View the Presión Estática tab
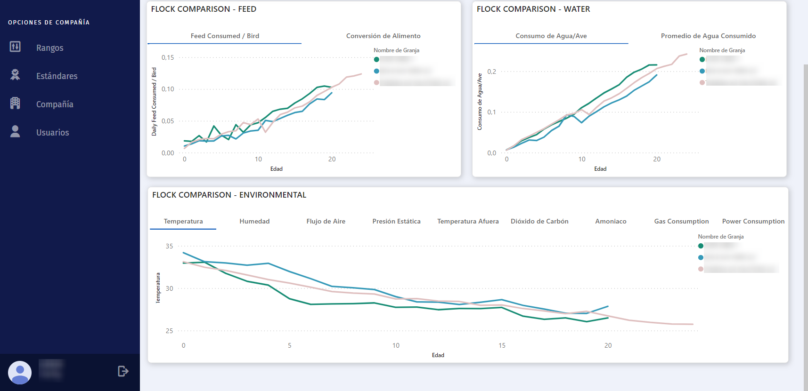The height and width of the screenshot is (391, 808). point(396,222)
